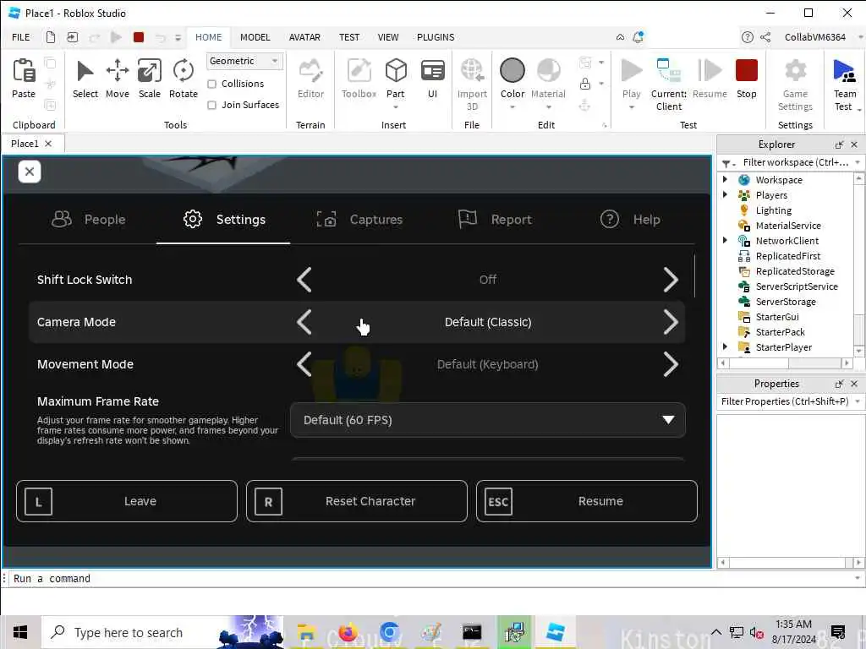
Task: Start a Team Test
Action: 845,85
